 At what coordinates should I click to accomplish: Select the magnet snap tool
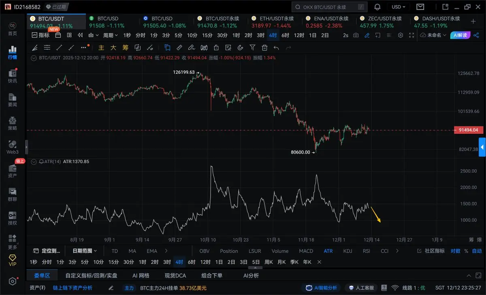pyautogui.click(x=241, y=47)
